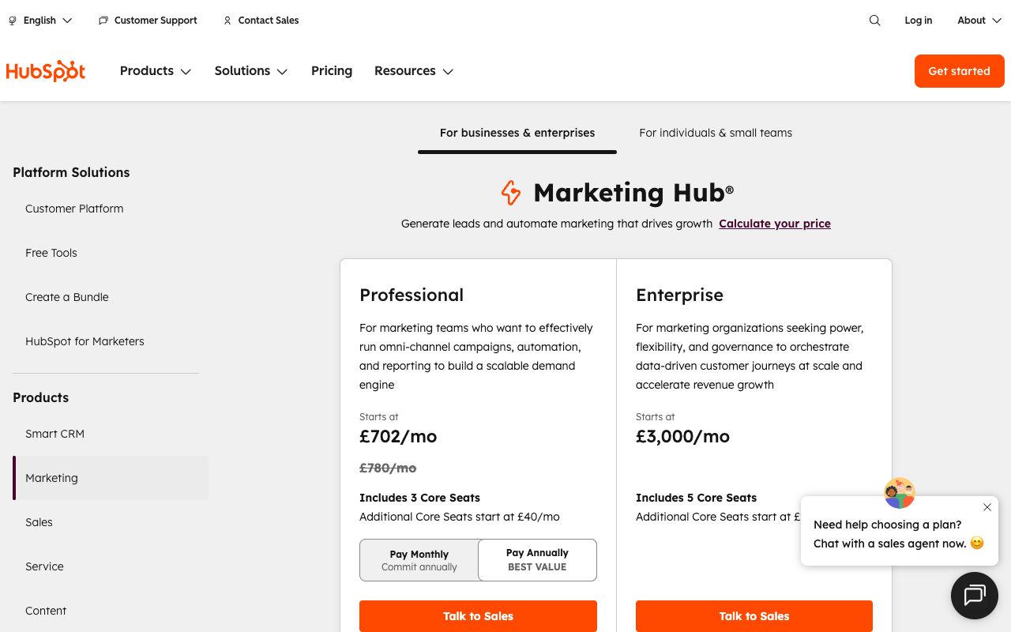The width and height of the screenshot is (1011, 632).
Task: Select Pay Annually billing option
Action: pos(537,560)
